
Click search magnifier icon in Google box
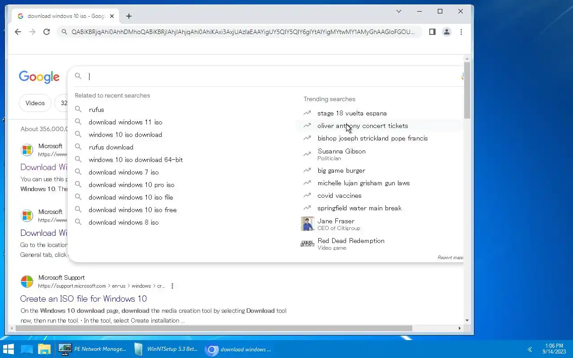pyautogui.click(x=78, y=77)
